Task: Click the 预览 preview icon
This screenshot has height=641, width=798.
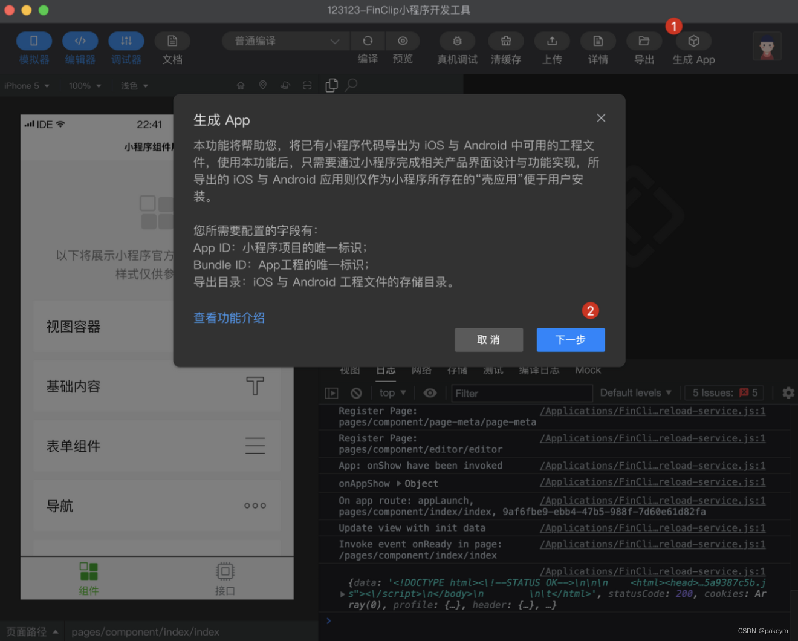Action: 403,41
